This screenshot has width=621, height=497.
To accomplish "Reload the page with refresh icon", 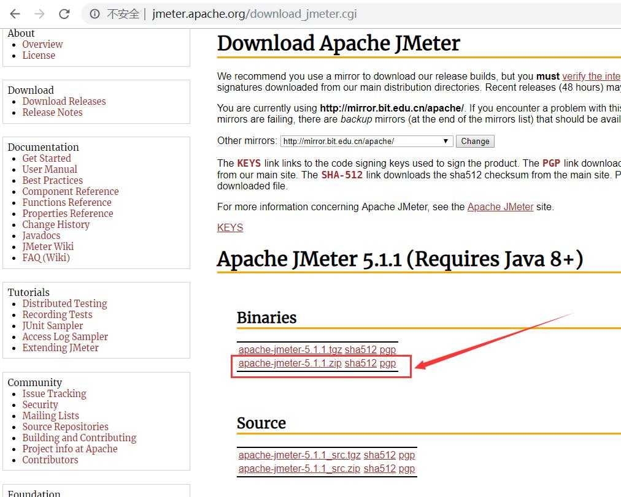I will click(x=64, y=14).
